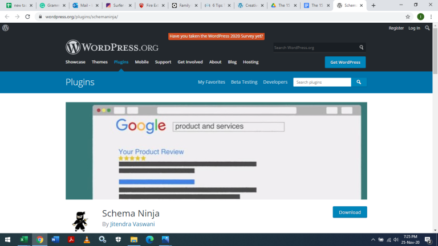
Task: Open Excel from the taskbar
Action: point(24,240)
